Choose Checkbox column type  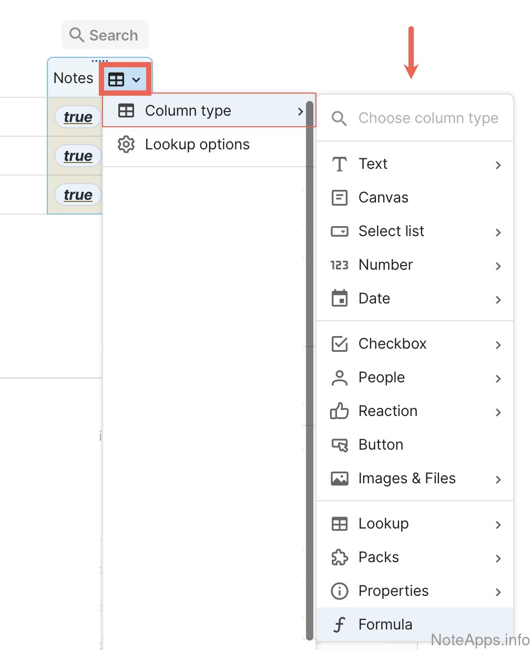point(392,344)
